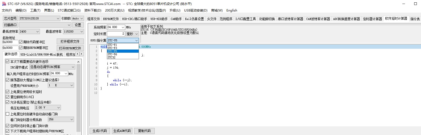The height and width of the screenshot is (135, 421).
Task: Open the 定时器计算器 tab
Action: tap(372, 19)
